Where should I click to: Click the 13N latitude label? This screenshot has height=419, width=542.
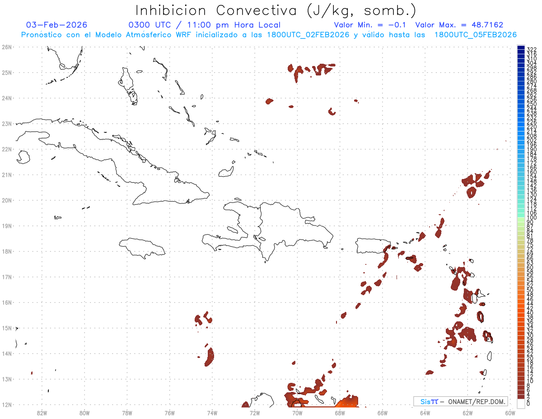pos(6,379)
